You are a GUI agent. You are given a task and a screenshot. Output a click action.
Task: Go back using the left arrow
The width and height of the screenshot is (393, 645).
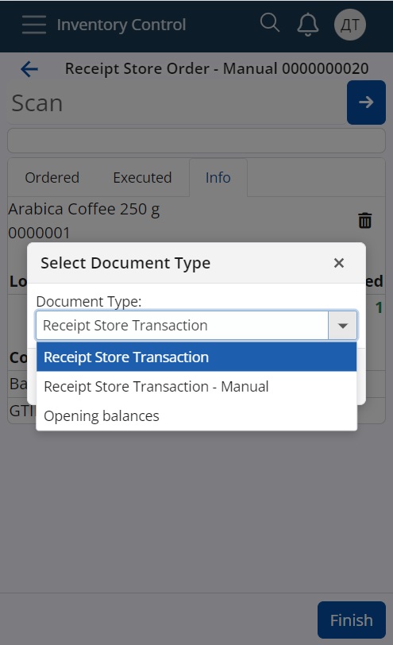pyautogui.click(x=29, y=68)
